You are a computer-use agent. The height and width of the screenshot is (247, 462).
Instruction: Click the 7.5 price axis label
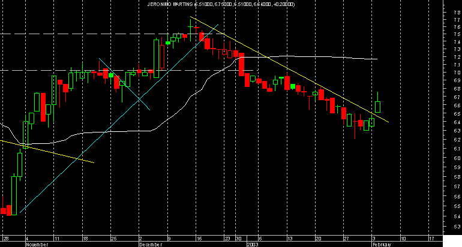point(457,34)
